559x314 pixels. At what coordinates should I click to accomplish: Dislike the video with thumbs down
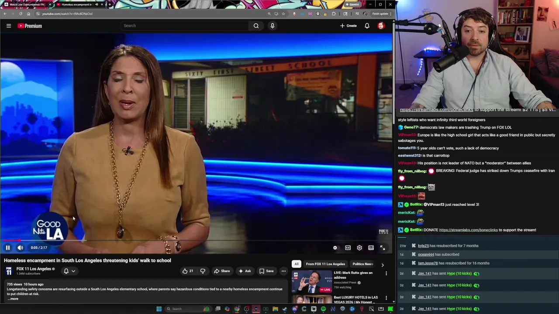tap(203, 271)
